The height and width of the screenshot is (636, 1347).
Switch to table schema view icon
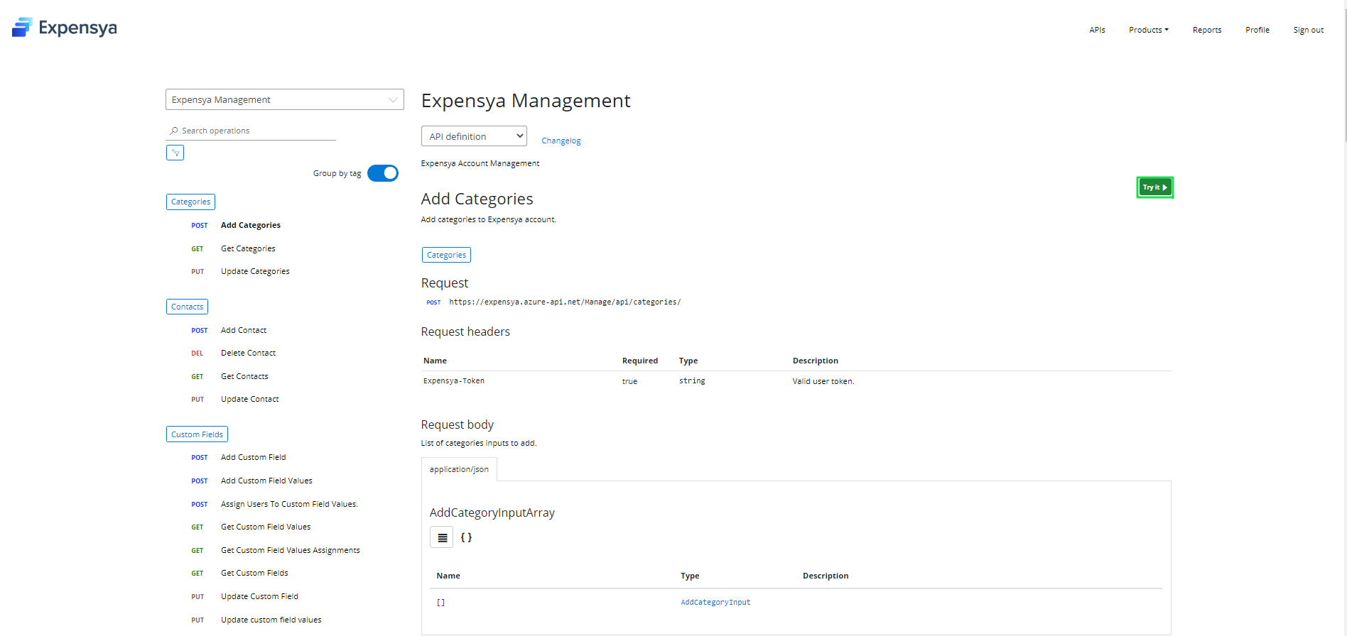(x=442, y=537)
